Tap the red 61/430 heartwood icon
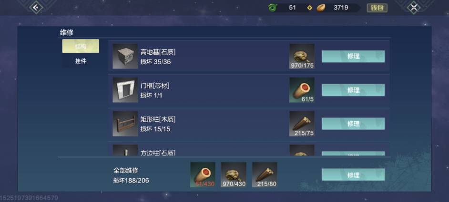 [203, 174]
